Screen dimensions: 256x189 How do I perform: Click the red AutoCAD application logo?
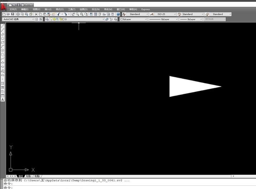pos(4,6)
